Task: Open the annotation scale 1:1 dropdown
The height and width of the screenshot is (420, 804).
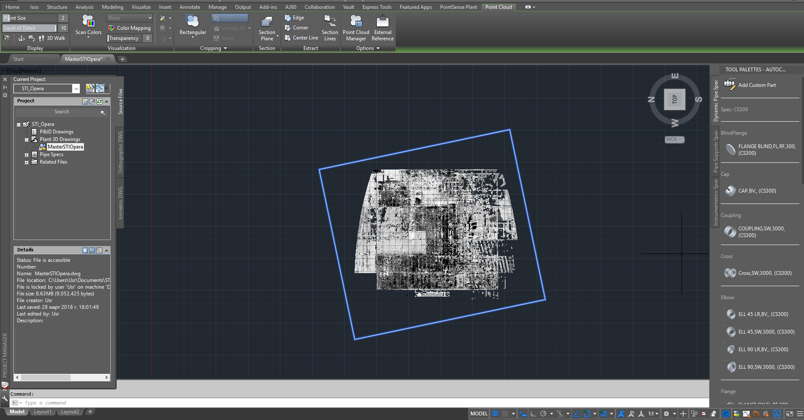Action: pyautogui.click(x=653, y=414)
